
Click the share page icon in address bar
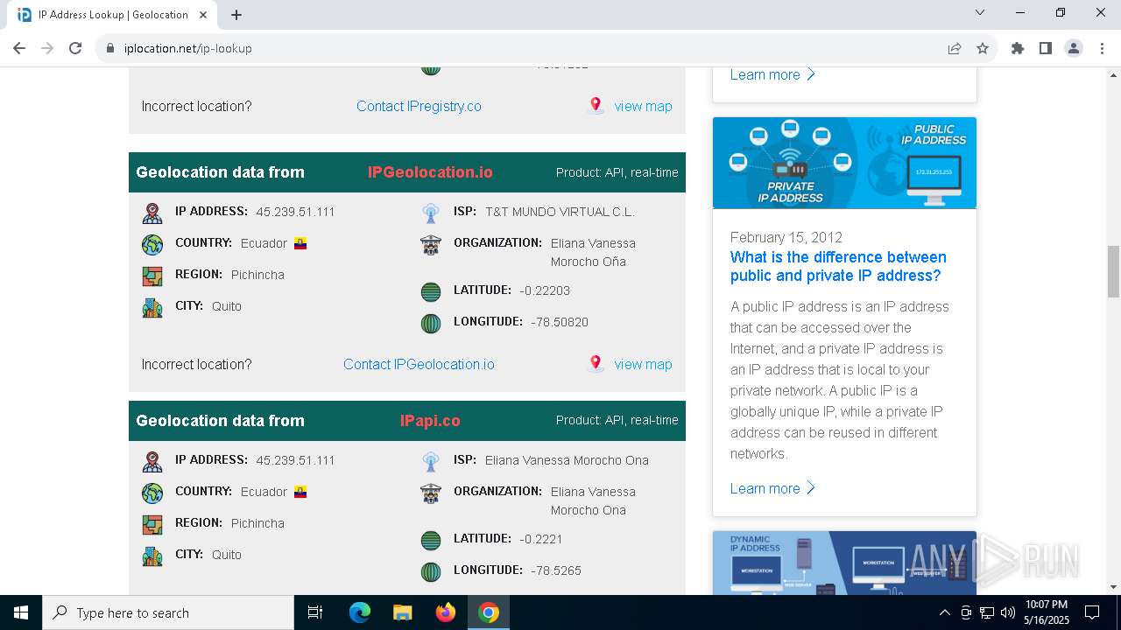point(955,48)
